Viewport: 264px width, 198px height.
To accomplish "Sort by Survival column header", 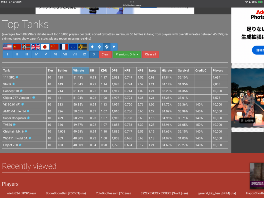I will pos(184,70).
